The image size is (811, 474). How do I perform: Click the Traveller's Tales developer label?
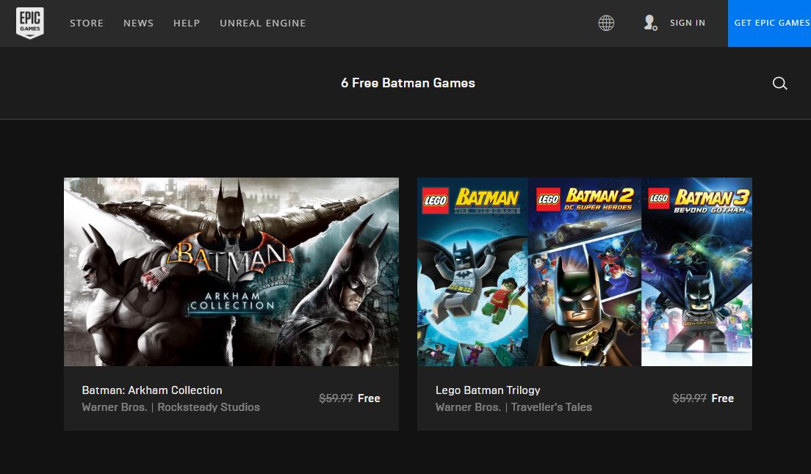552,406
